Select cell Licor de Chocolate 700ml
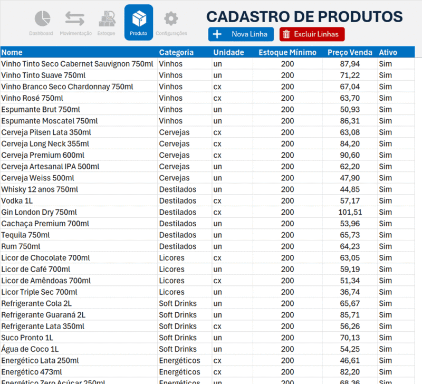Image resolution: width=422 pixels, height=384 pixels. coord(79,258)
